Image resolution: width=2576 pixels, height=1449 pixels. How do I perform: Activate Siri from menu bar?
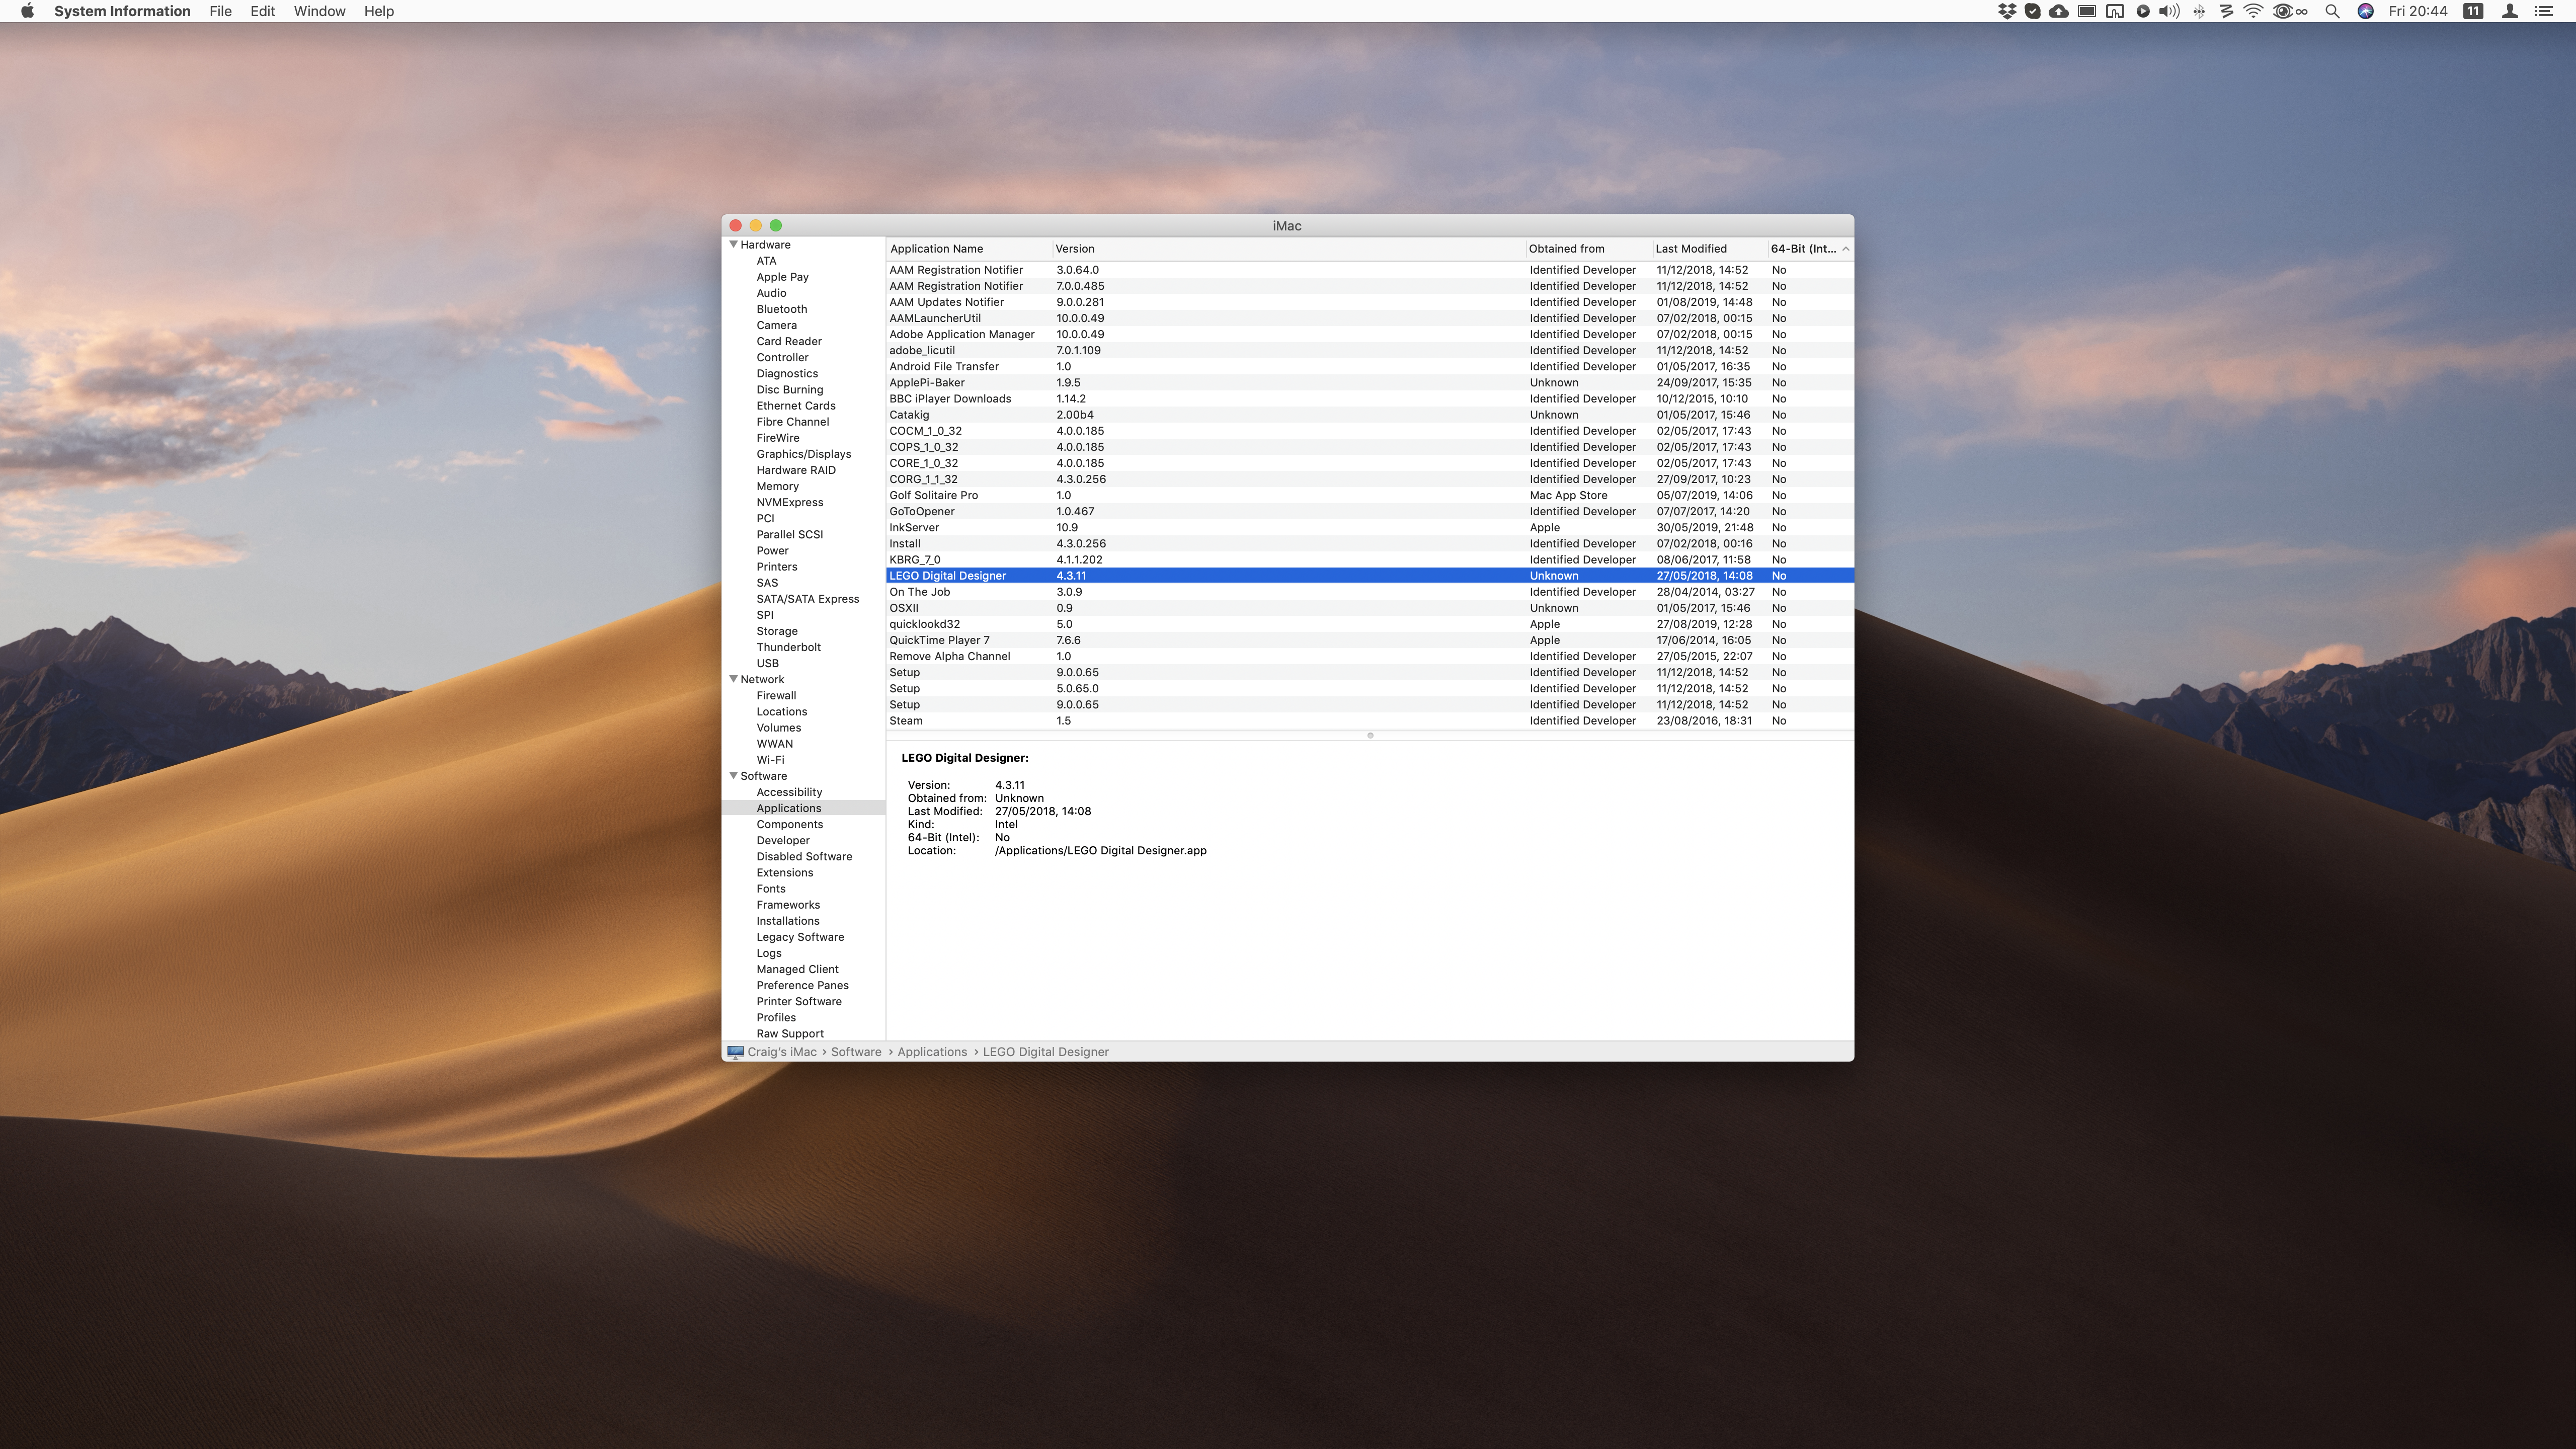pos(2365,11)
